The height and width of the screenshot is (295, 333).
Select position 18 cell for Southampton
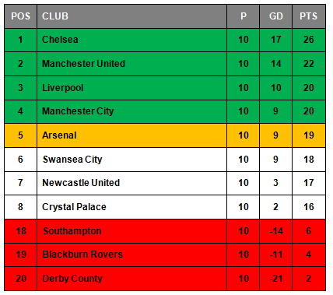tap(20, 231)
